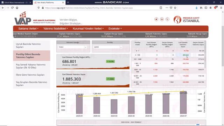Expand the Kurumsal Yönetim Verileri menu

pyautogui.click(x=88, y=29)
